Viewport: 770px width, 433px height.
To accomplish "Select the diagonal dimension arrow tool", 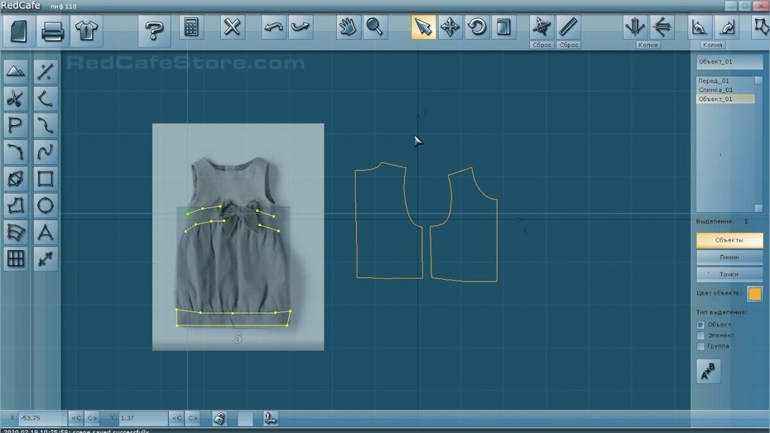I will click(46, 259).
